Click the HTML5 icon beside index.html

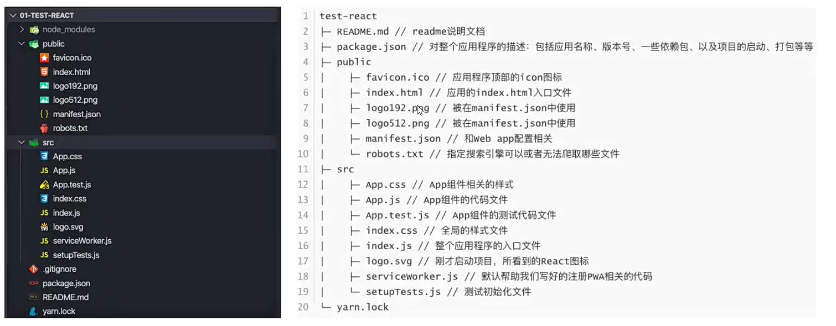pyautogui.click(x=44, y=72)
